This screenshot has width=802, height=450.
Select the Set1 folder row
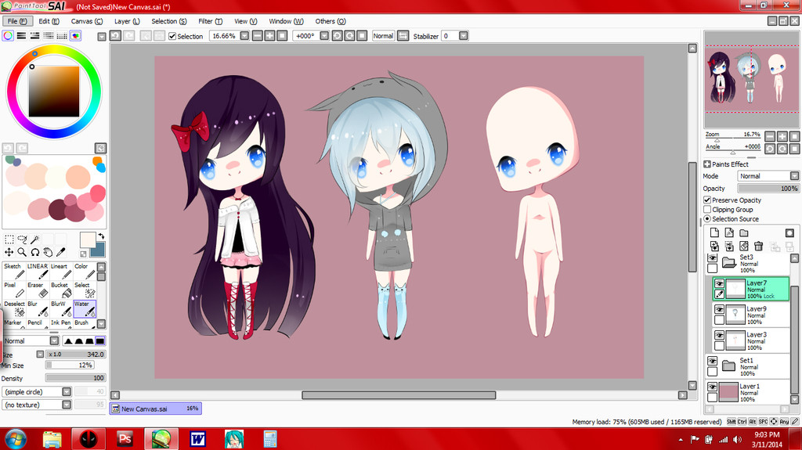pos(748,366)
